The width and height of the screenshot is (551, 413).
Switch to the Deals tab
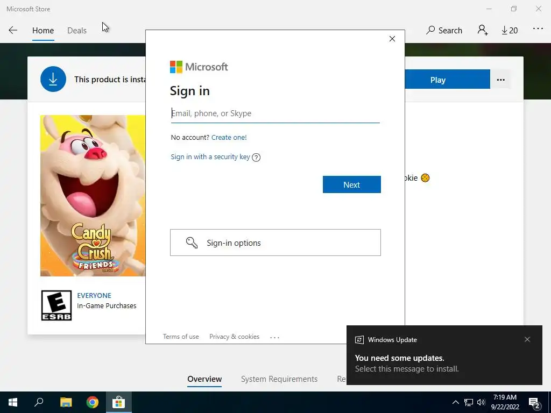coord(77,31)
